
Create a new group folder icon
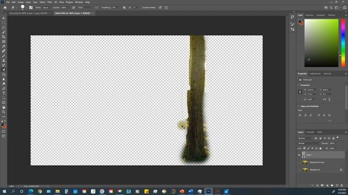pyautogui.click(x=332, y=185)
